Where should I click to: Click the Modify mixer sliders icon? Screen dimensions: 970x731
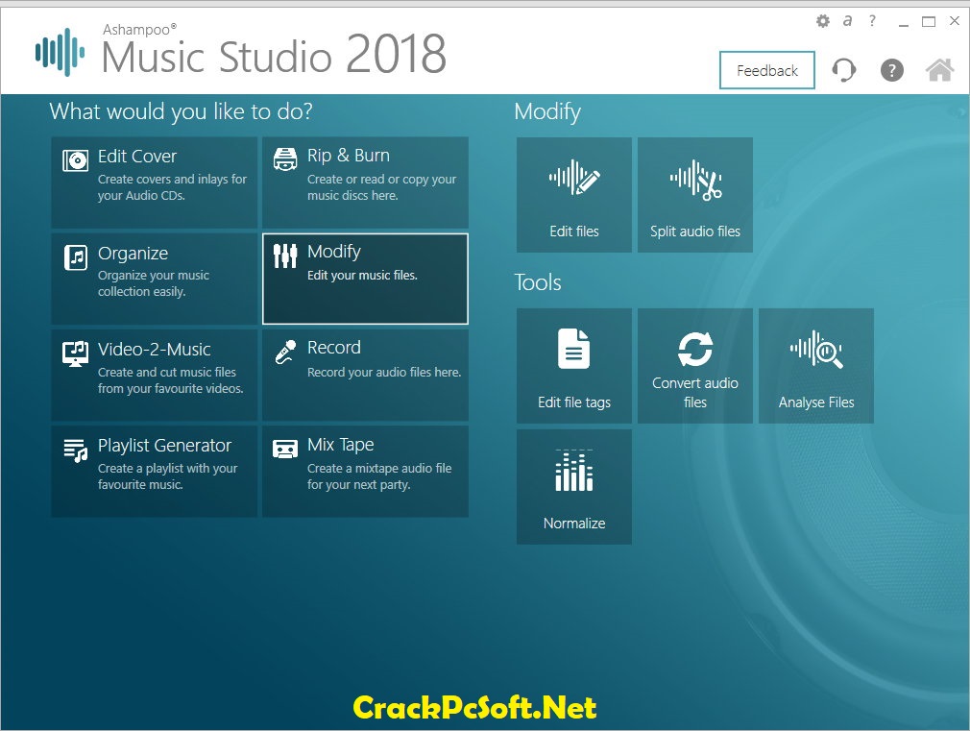click(285, 256)
